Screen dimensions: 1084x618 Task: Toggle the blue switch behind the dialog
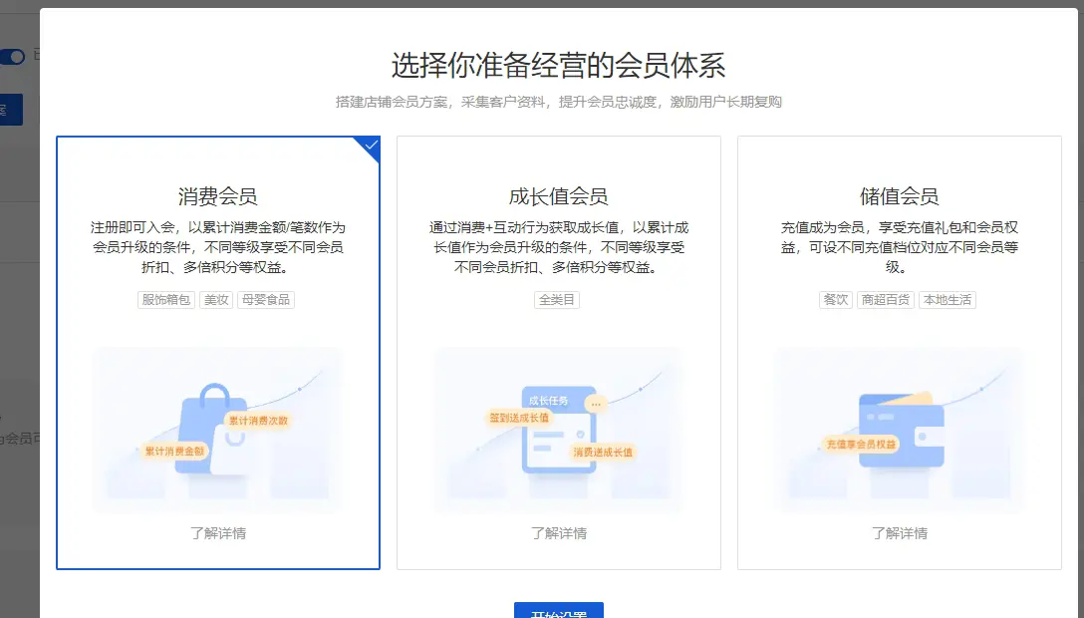(x=12, y=57)
